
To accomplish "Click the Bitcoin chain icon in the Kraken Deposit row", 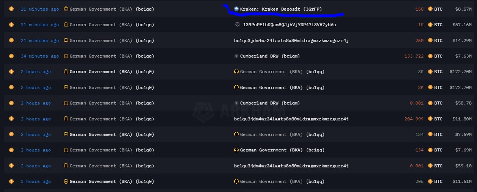I will point(11,9).
